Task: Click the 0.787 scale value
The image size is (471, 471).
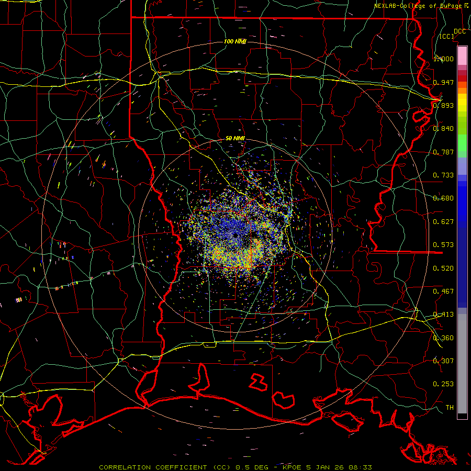Action: coord(443,152)
